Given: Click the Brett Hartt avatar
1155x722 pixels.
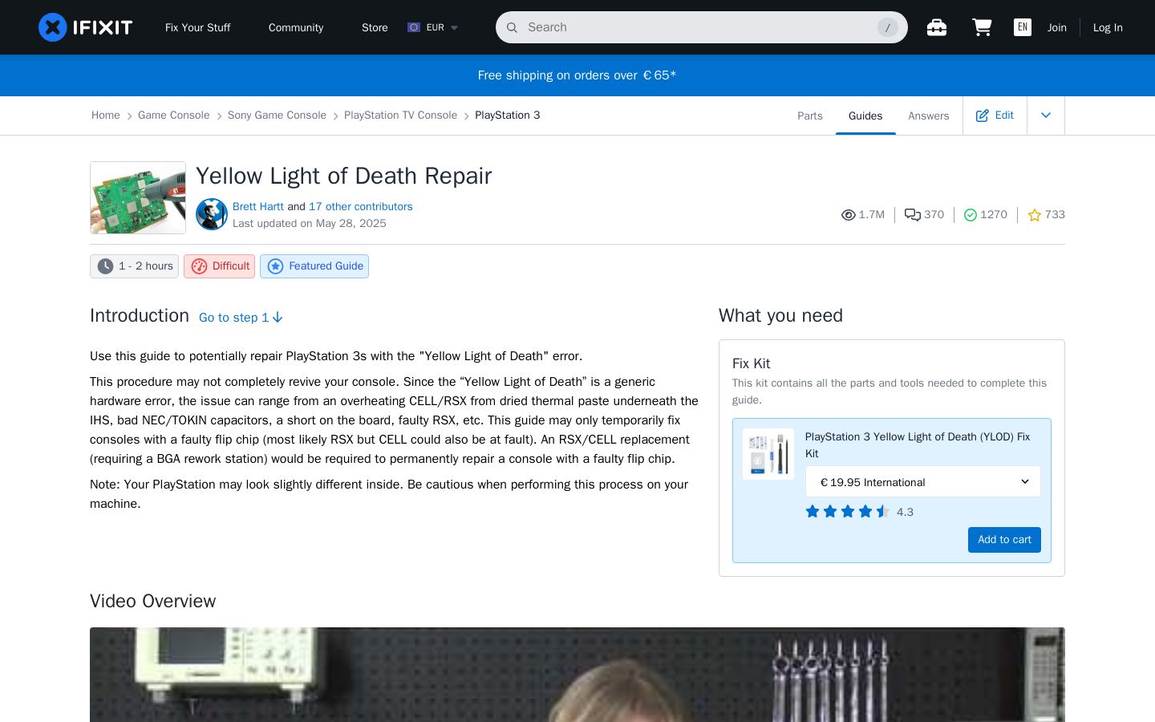Looking at the screenshot, I should [x=212, y=214].
